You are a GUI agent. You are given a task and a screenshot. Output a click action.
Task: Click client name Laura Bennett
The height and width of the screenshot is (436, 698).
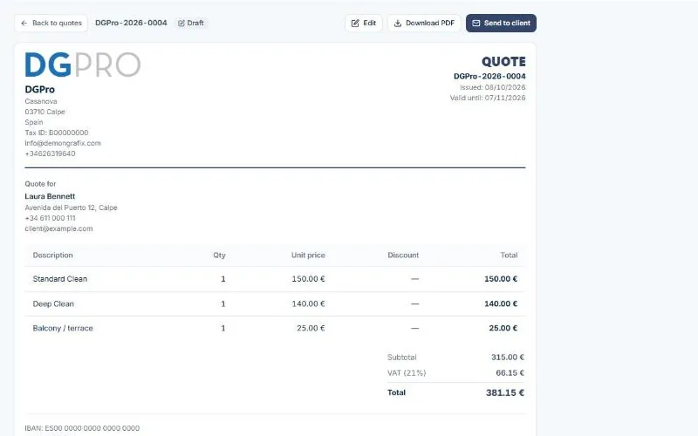[50, 196]
